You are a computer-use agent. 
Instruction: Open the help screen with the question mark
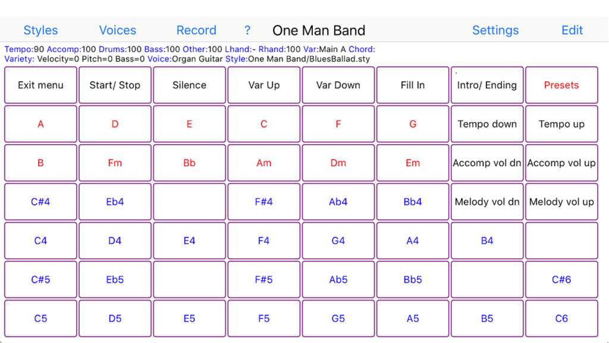coord(247,30)
